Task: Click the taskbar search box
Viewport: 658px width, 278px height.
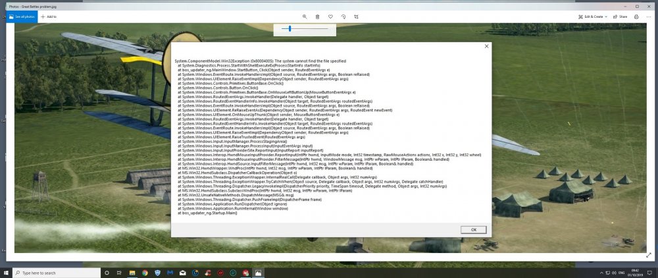Action: point(56,273)
